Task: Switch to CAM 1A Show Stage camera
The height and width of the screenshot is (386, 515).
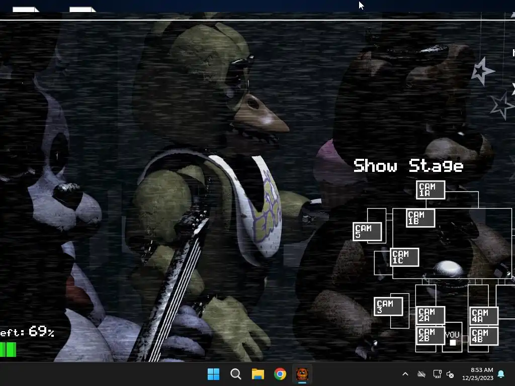Action: coord(431,189)
